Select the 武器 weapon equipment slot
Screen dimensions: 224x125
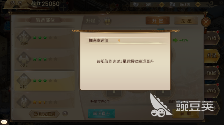coord(44,38)
